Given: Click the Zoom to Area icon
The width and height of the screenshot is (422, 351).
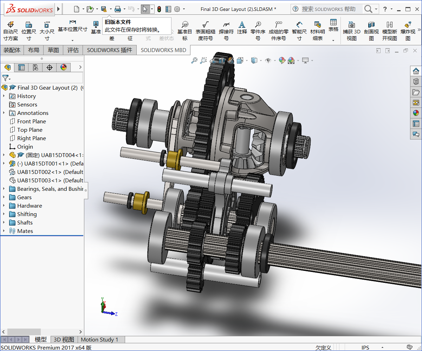Looking at the screenshot, I should click(x=203, y=61).
